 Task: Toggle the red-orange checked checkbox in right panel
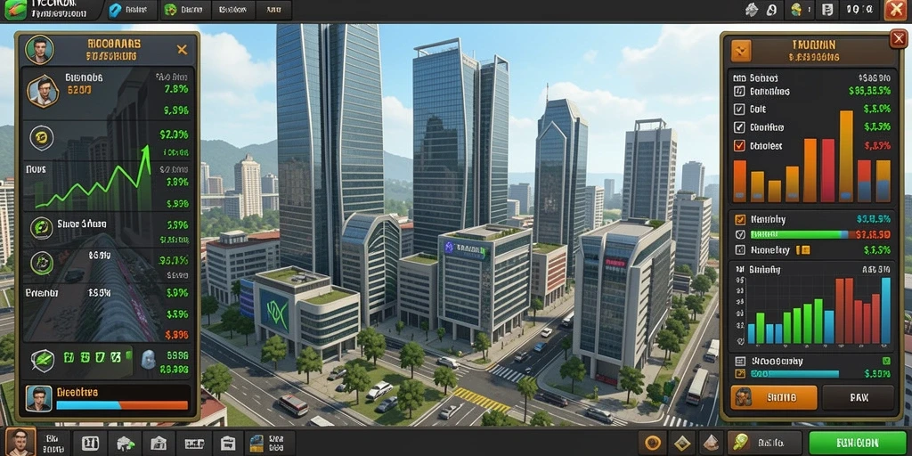[739, 145]
